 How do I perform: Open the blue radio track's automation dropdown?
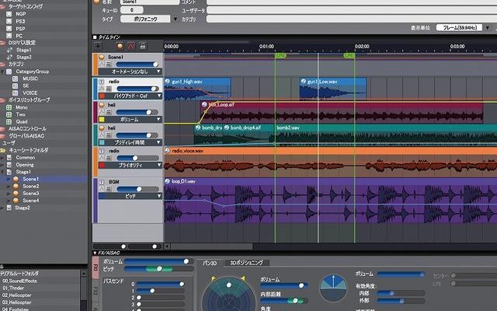130,96
